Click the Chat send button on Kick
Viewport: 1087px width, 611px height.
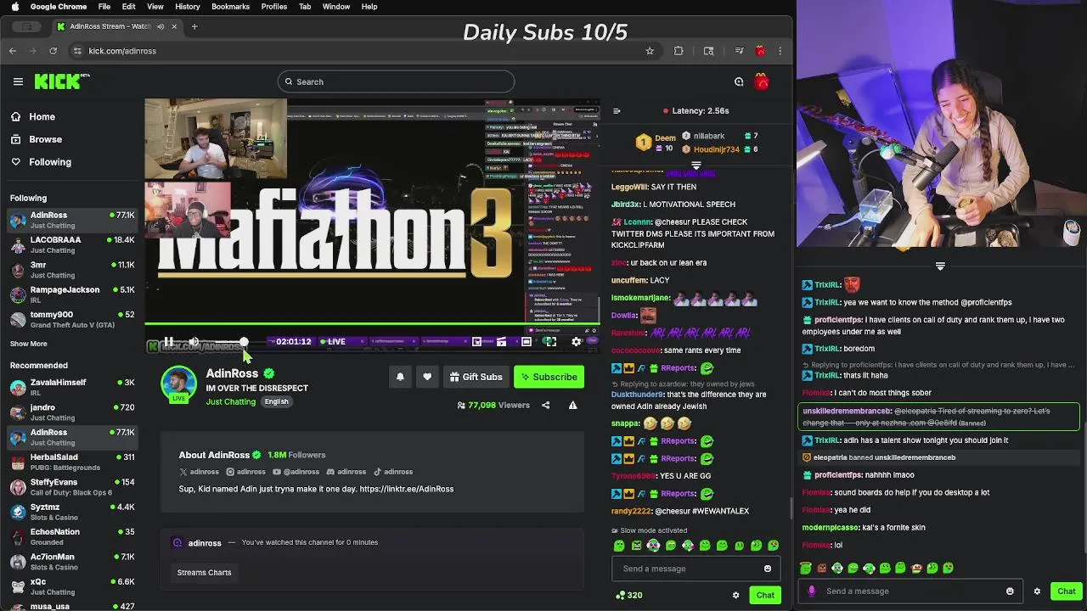click(765, 595)
